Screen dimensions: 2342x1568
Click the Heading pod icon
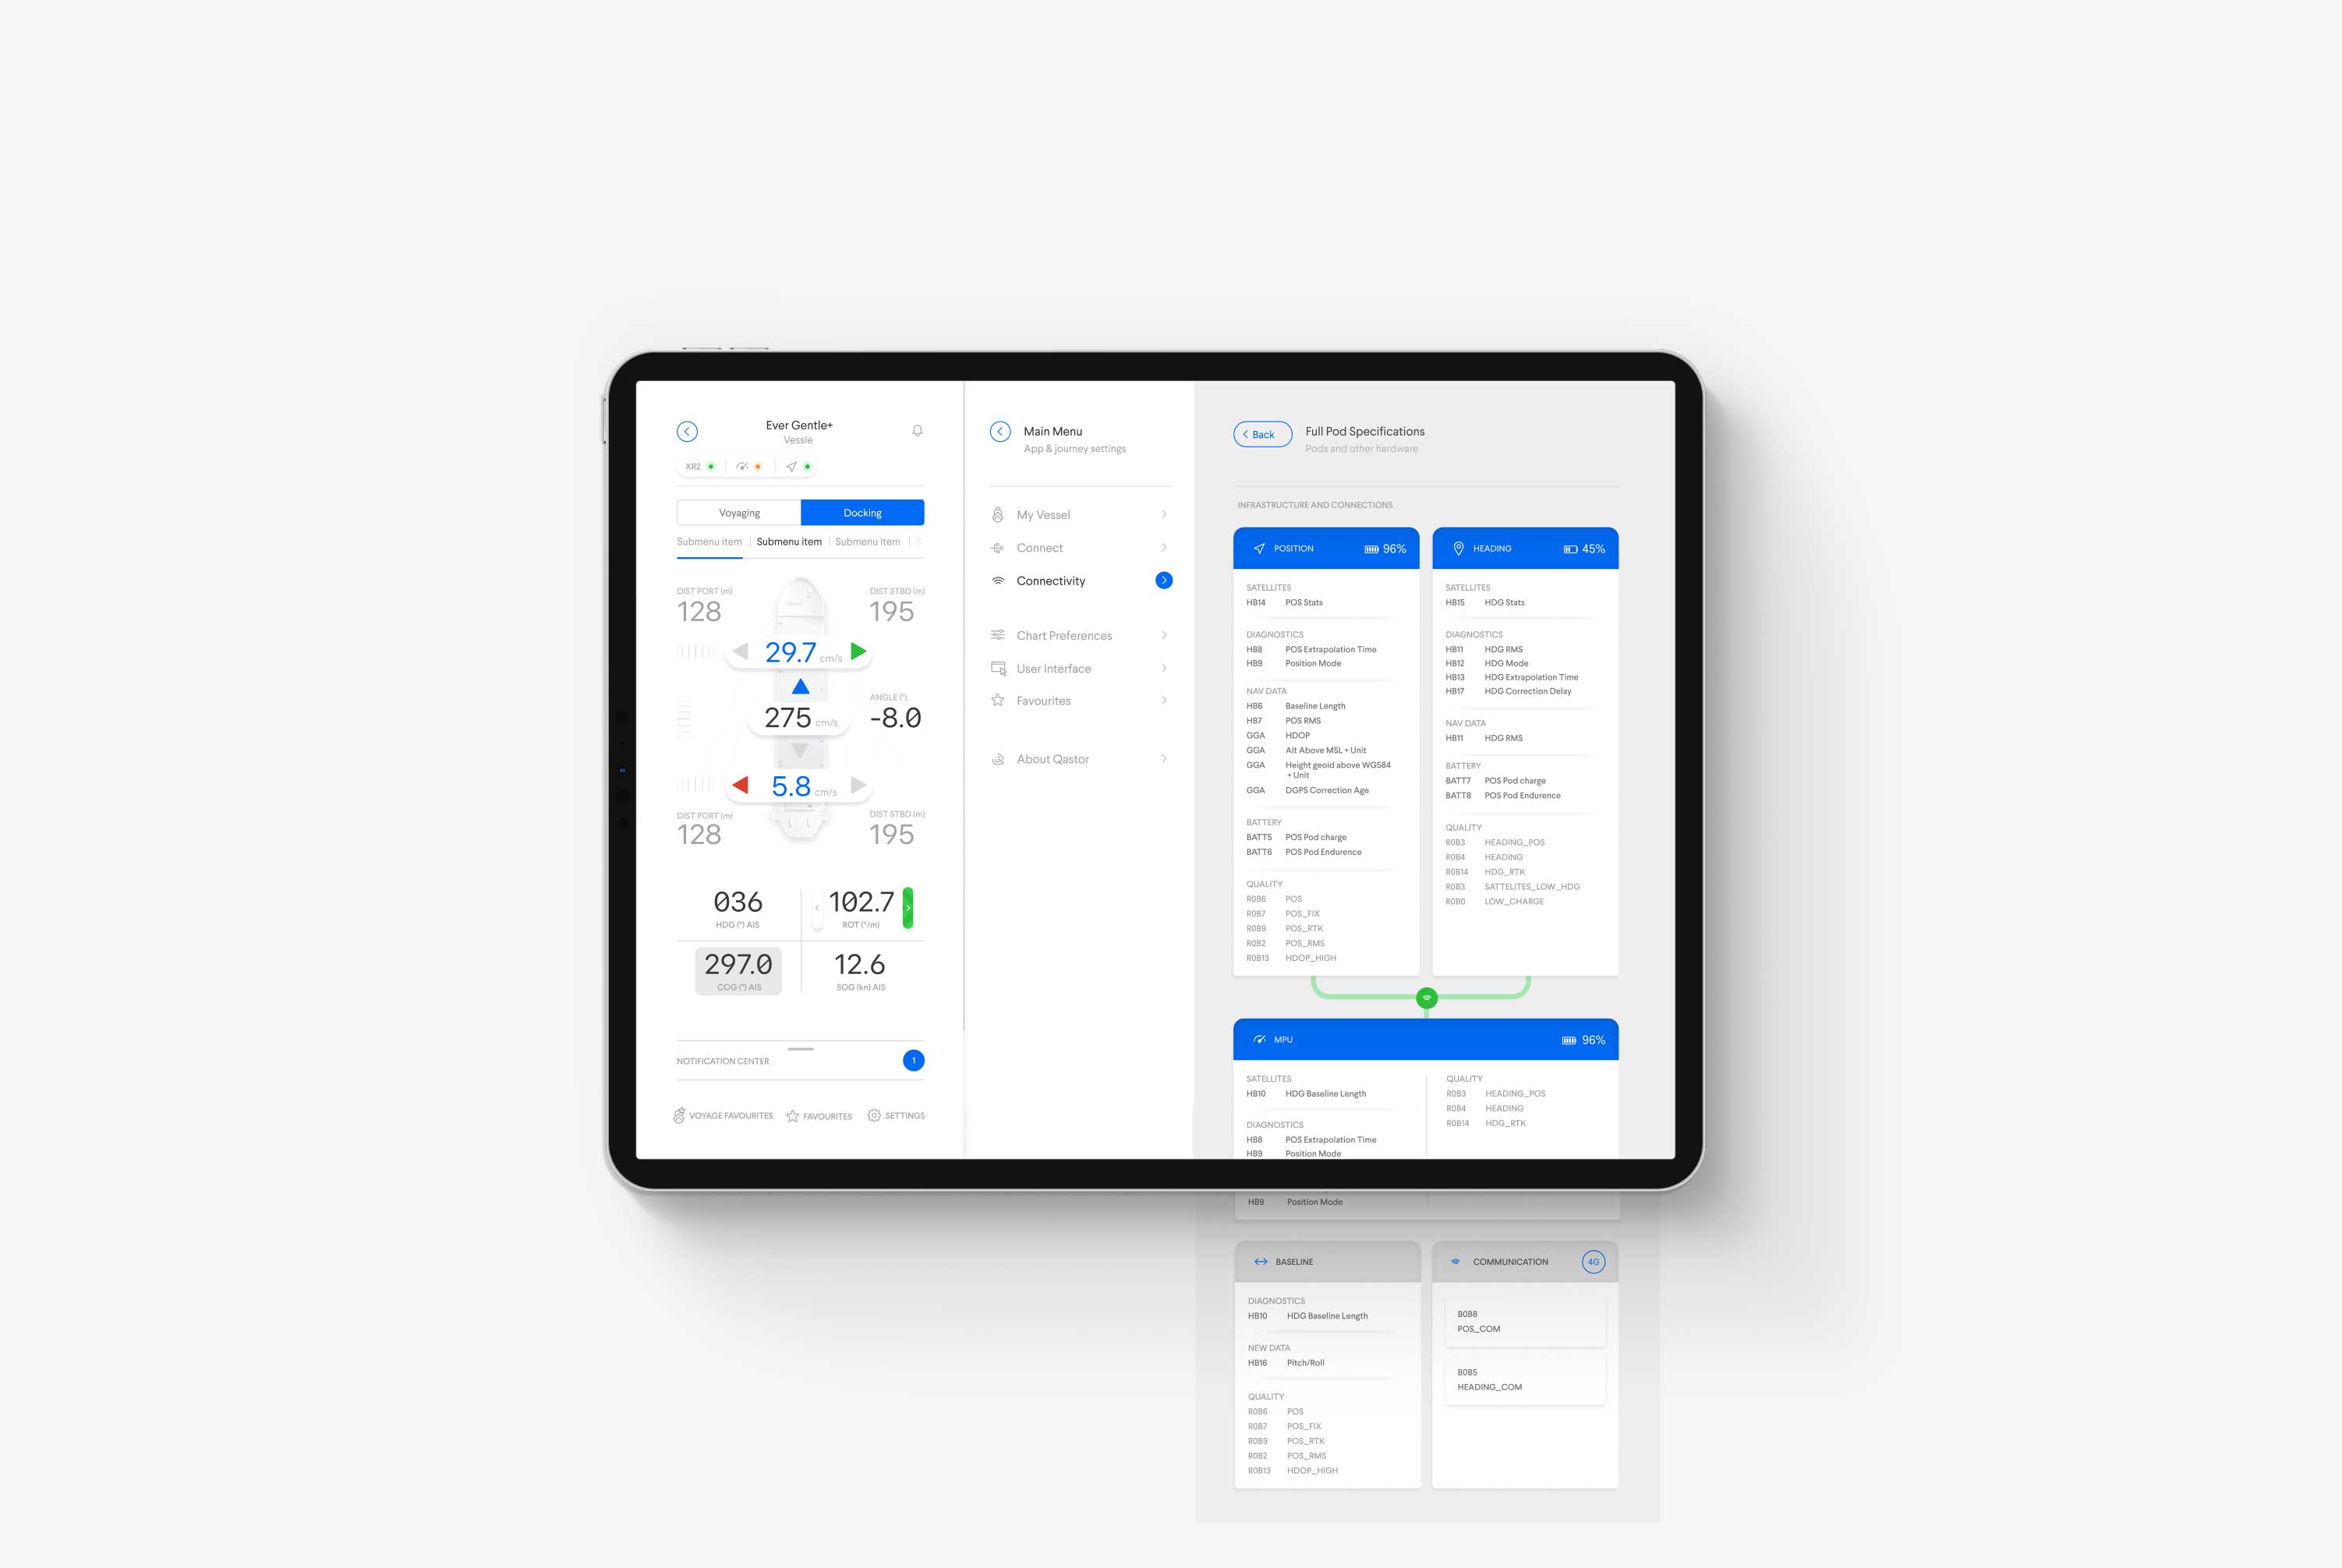pyautogui.click(x=1458, y=548)
